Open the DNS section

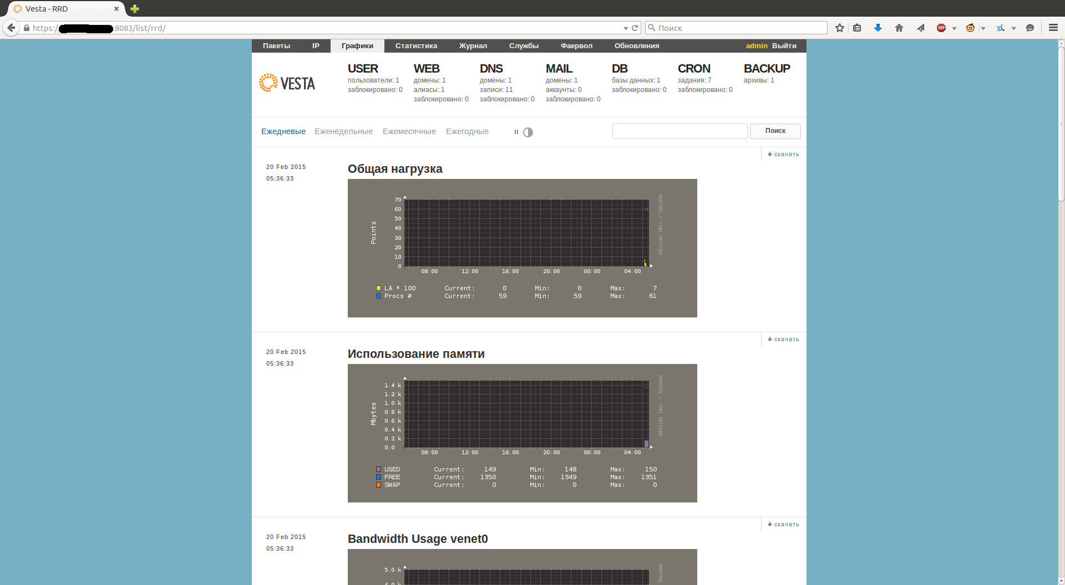[491, 69]
